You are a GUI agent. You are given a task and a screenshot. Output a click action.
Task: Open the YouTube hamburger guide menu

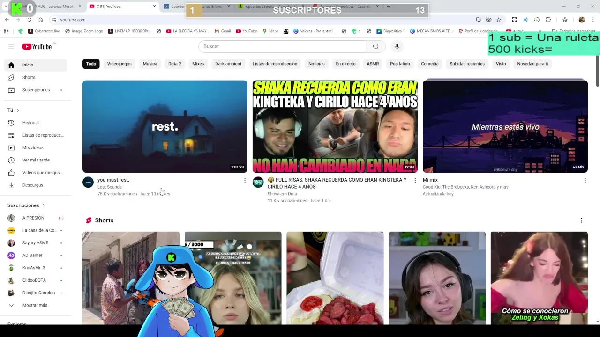click(x=11, y=46)
